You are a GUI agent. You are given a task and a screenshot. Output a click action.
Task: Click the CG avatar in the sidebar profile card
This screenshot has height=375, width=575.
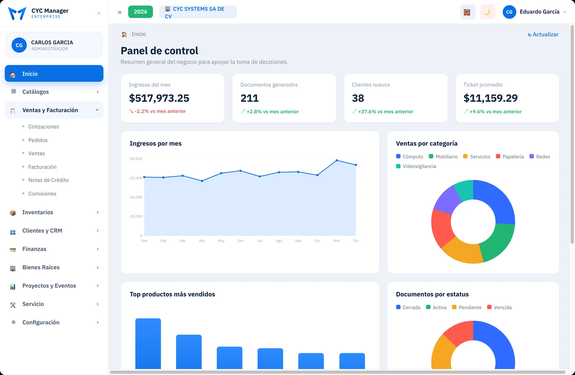19,45
